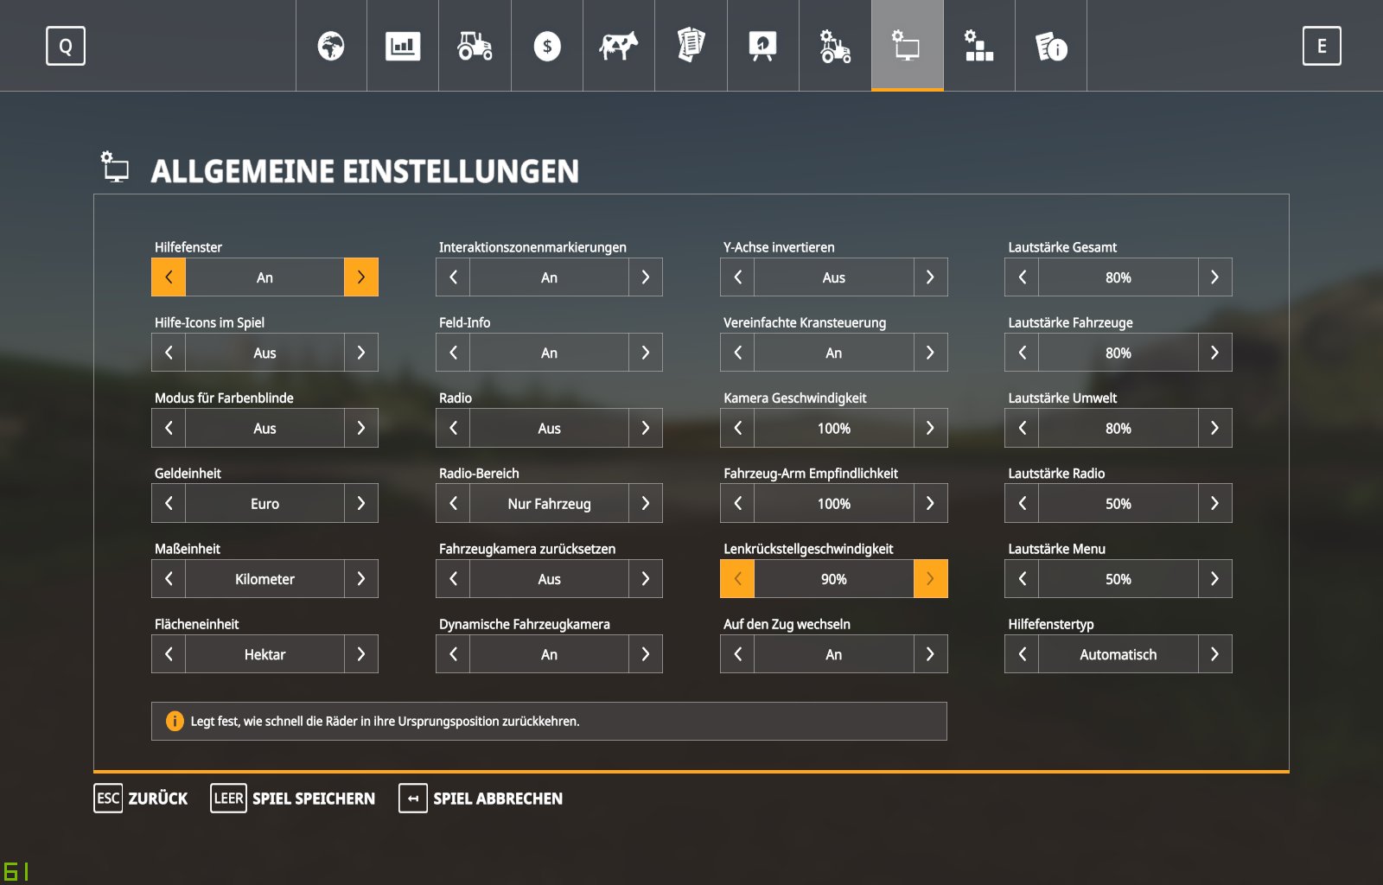Switch Geldeinheit to next currency option

pos(361,503)
